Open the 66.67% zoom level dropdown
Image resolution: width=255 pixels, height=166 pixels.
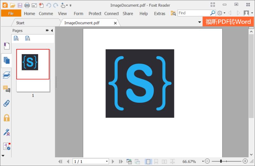tap(203, 161)
